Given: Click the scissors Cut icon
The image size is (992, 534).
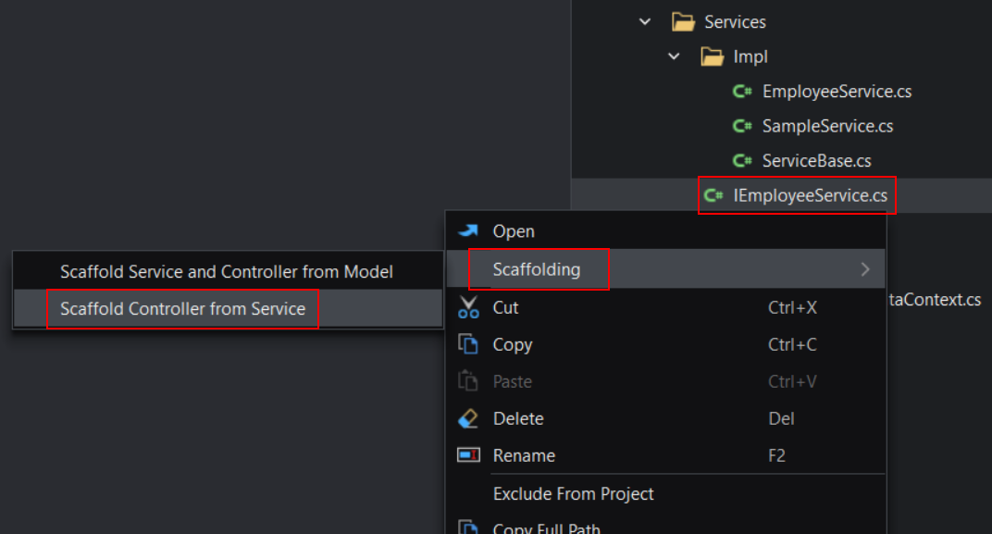Looking at the screenshot, I should 469,307.
